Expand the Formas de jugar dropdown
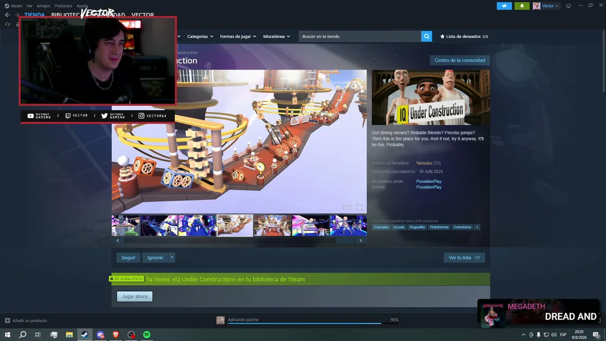The height and width of the screenshot is (341, 606). point(238,36)
